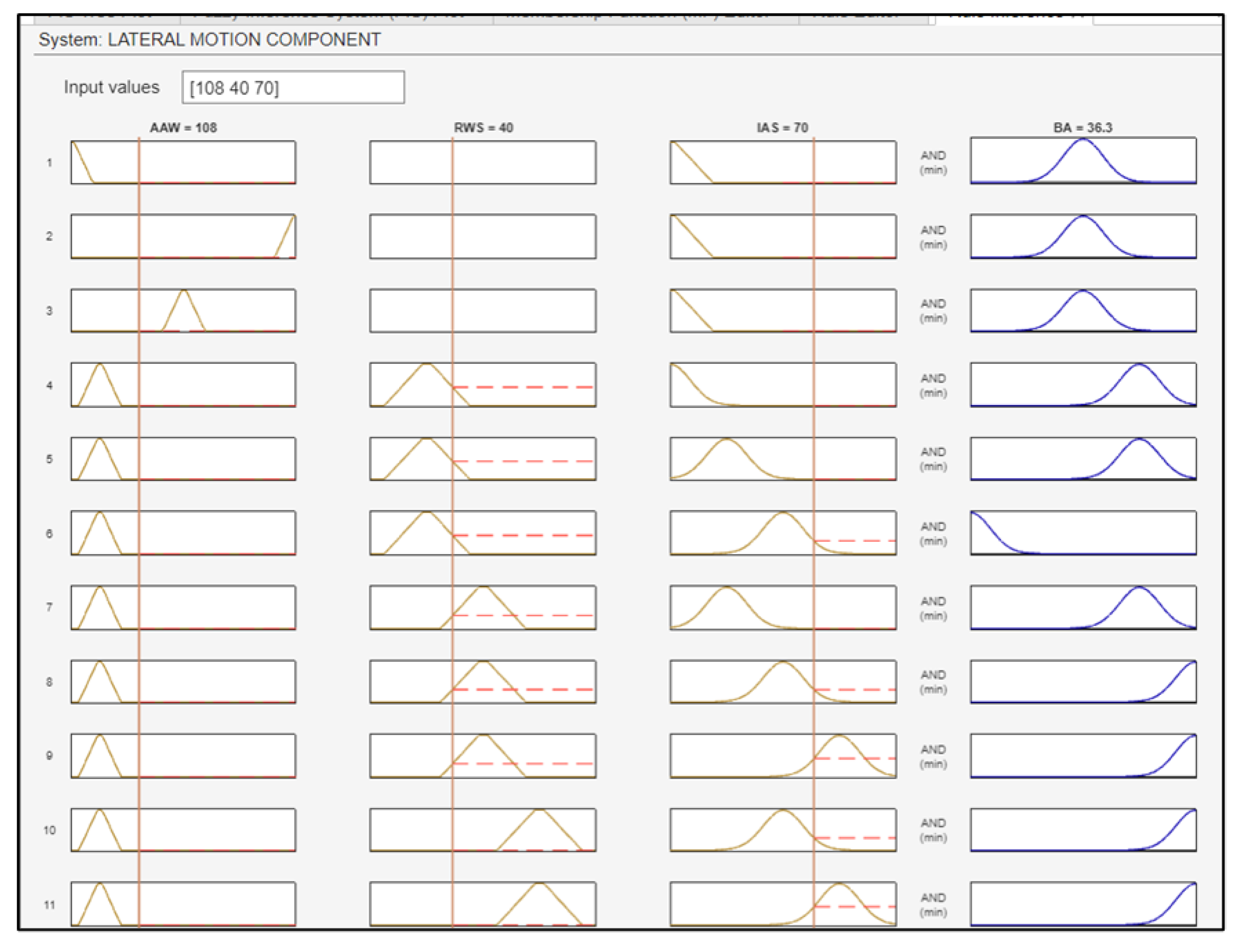Screen dimensions: 1238x943
Task: Select rule 6 IAS membership plot
Action: pyautogui.click(x=783, y=533)
